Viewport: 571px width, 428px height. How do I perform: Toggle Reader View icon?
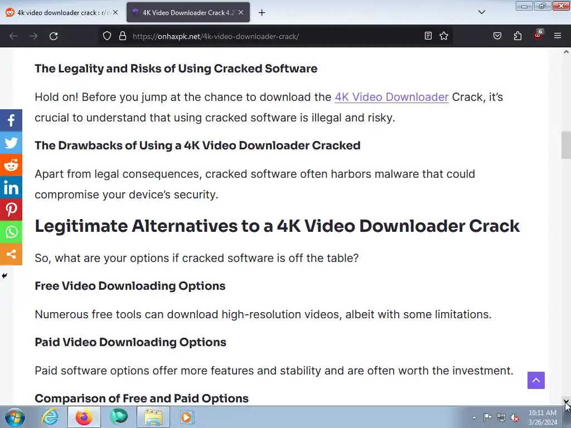tap(428, 36)
